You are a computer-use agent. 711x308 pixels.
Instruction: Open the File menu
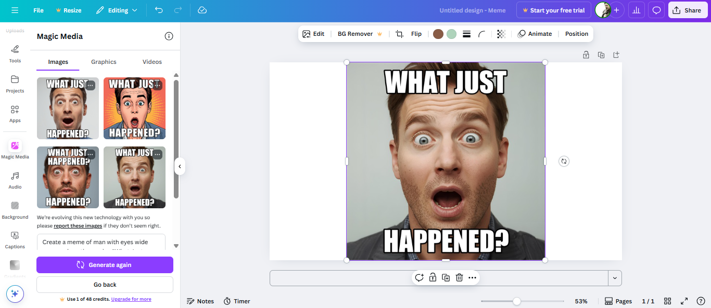[38, 10]
